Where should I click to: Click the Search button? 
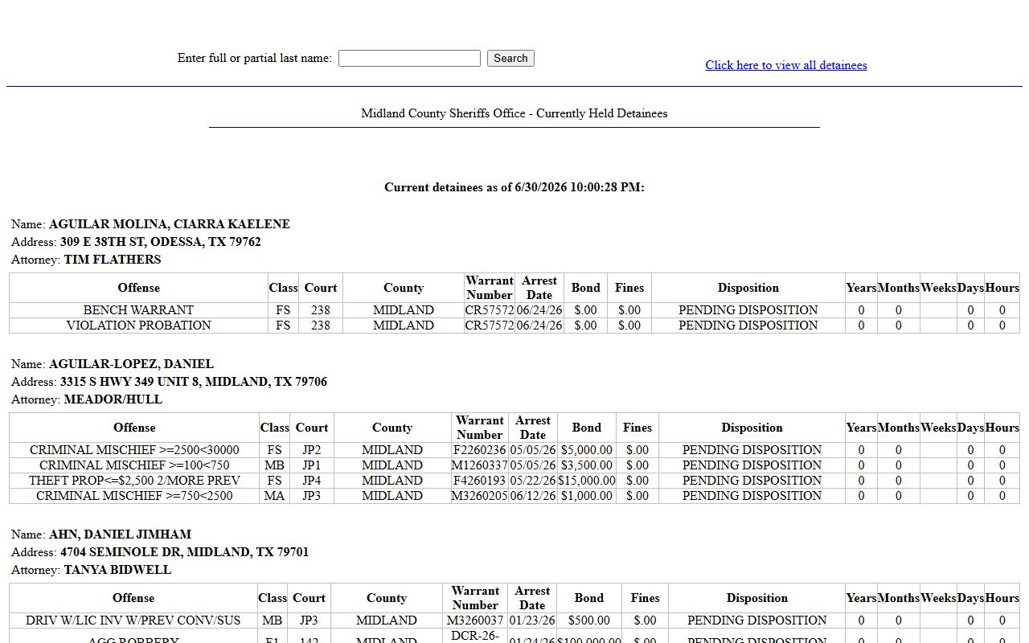pyautogui.click(x=510, y=59)
